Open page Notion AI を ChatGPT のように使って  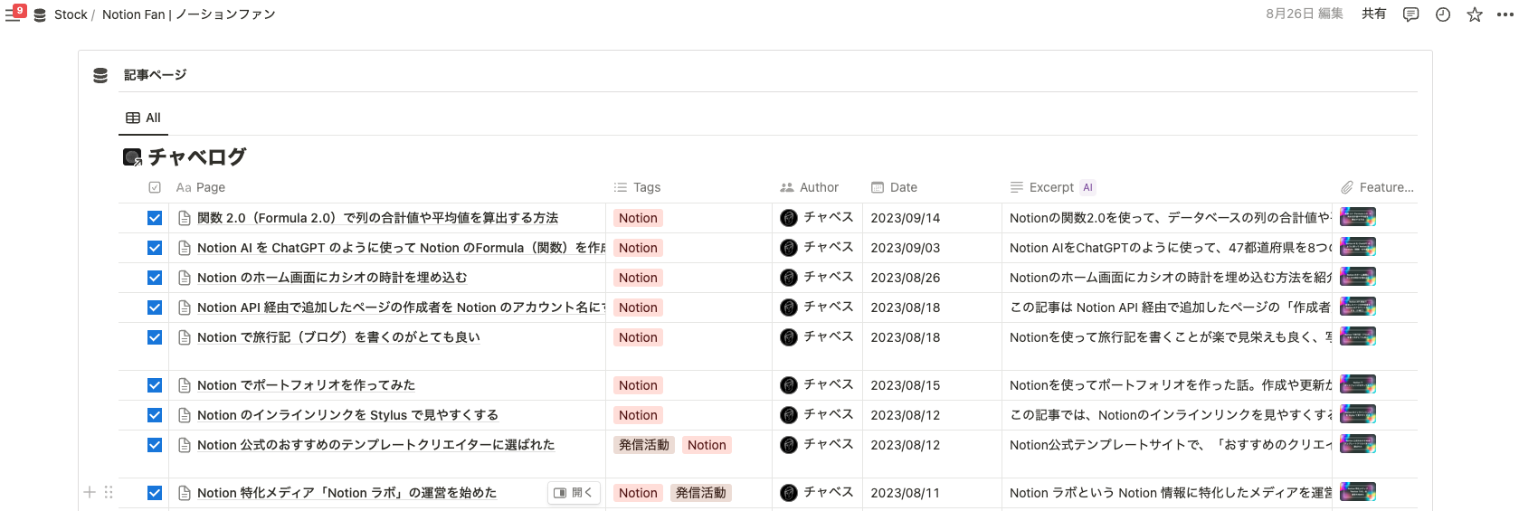[x=401, y=248]
